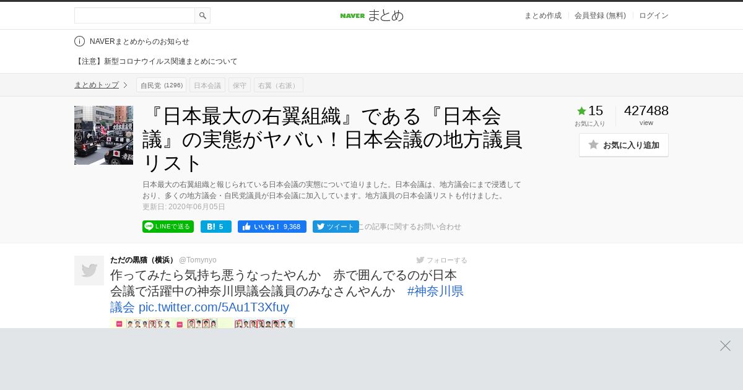Go to まとめトップ breadcrumb
The height and width of the screenshot is (390, 743).
pos(97,85)
